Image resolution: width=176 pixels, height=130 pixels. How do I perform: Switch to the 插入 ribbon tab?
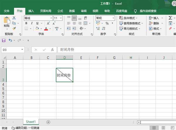point(31,11)
